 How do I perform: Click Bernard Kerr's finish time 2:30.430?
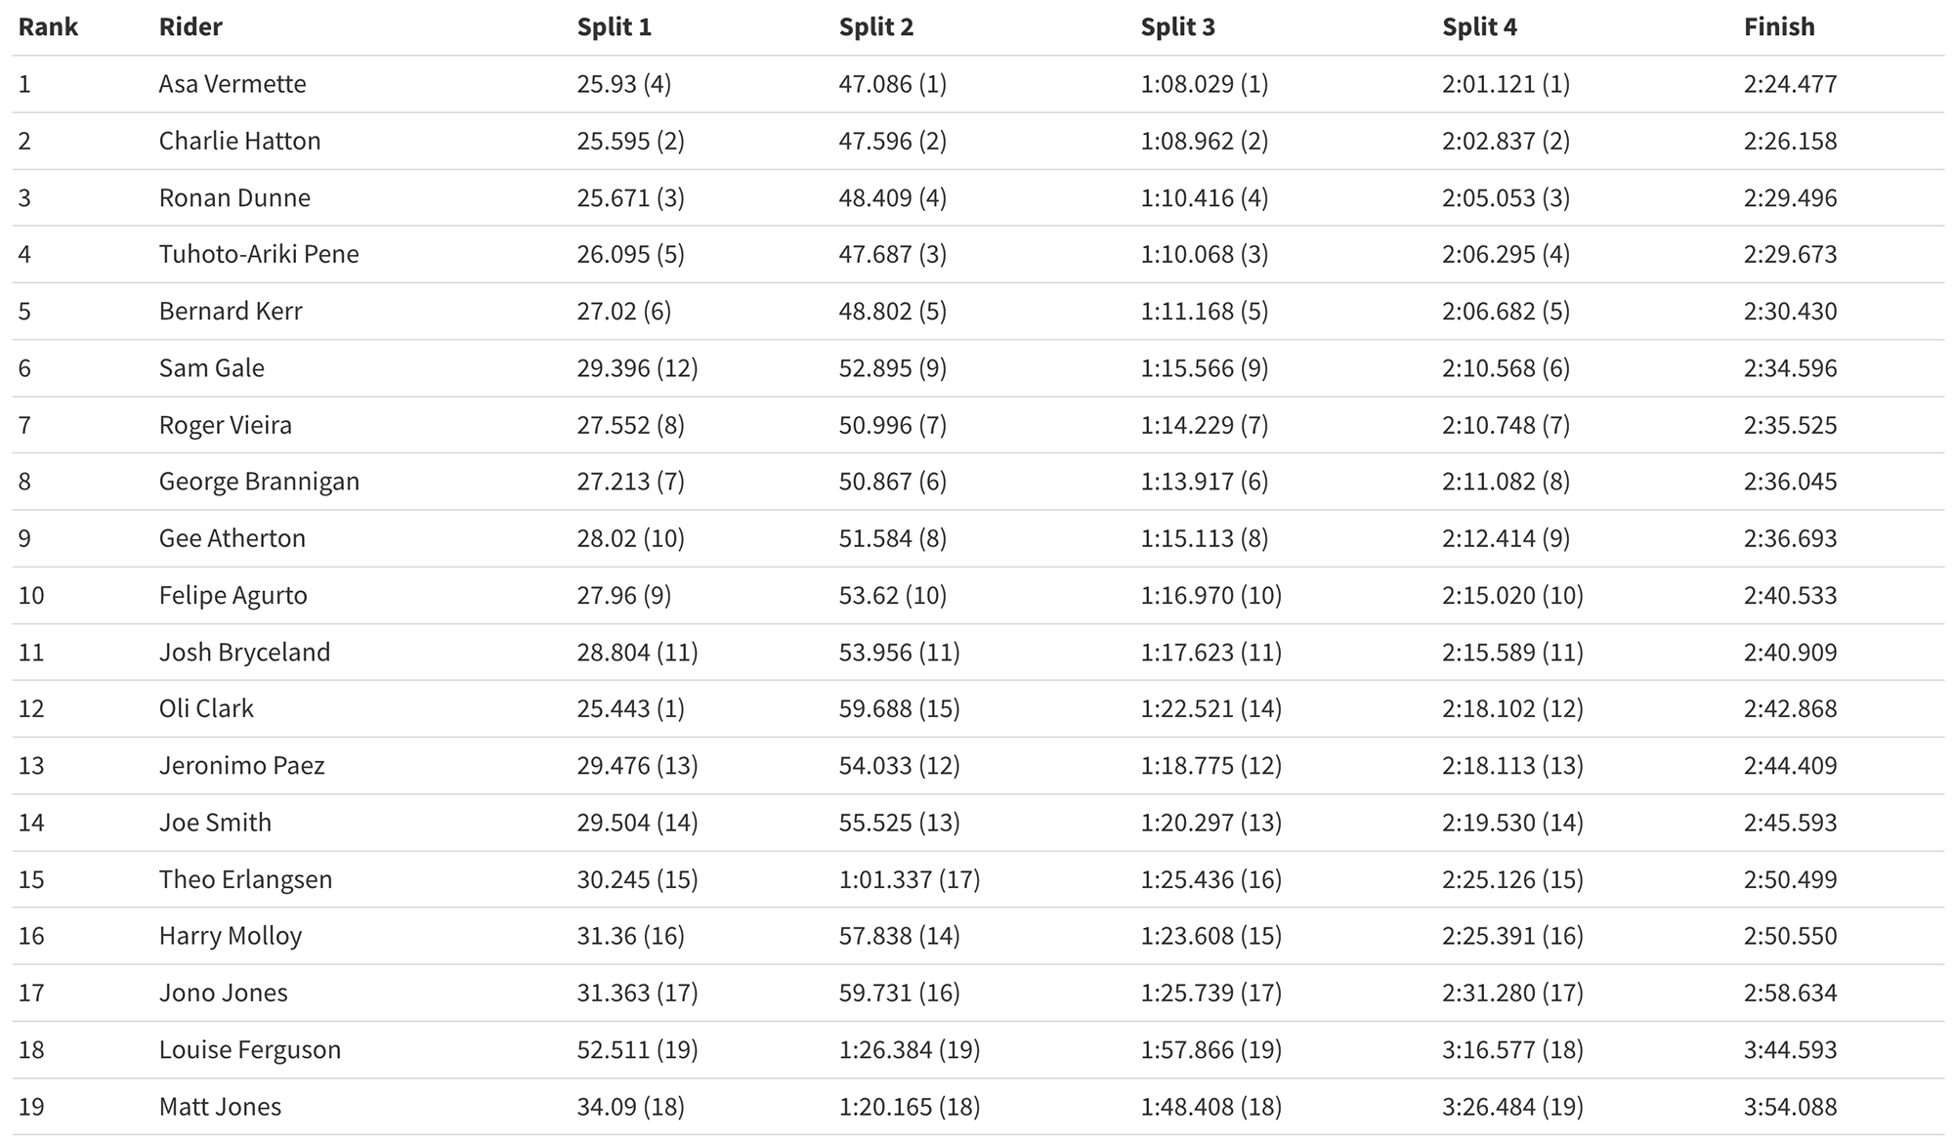click(x=1790, y=311)
